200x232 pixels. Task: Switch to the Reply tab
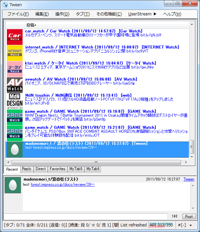[27, 169]
